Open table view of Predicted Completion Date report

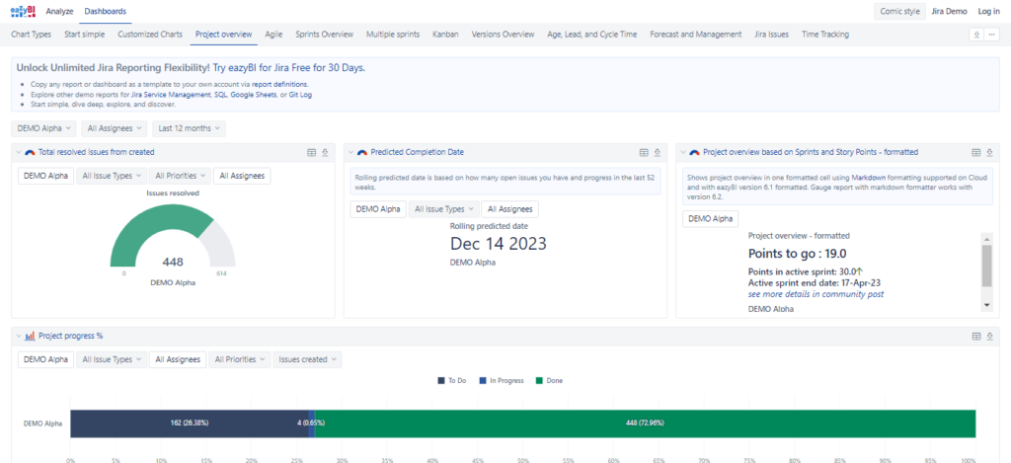[x=644, y=152]
